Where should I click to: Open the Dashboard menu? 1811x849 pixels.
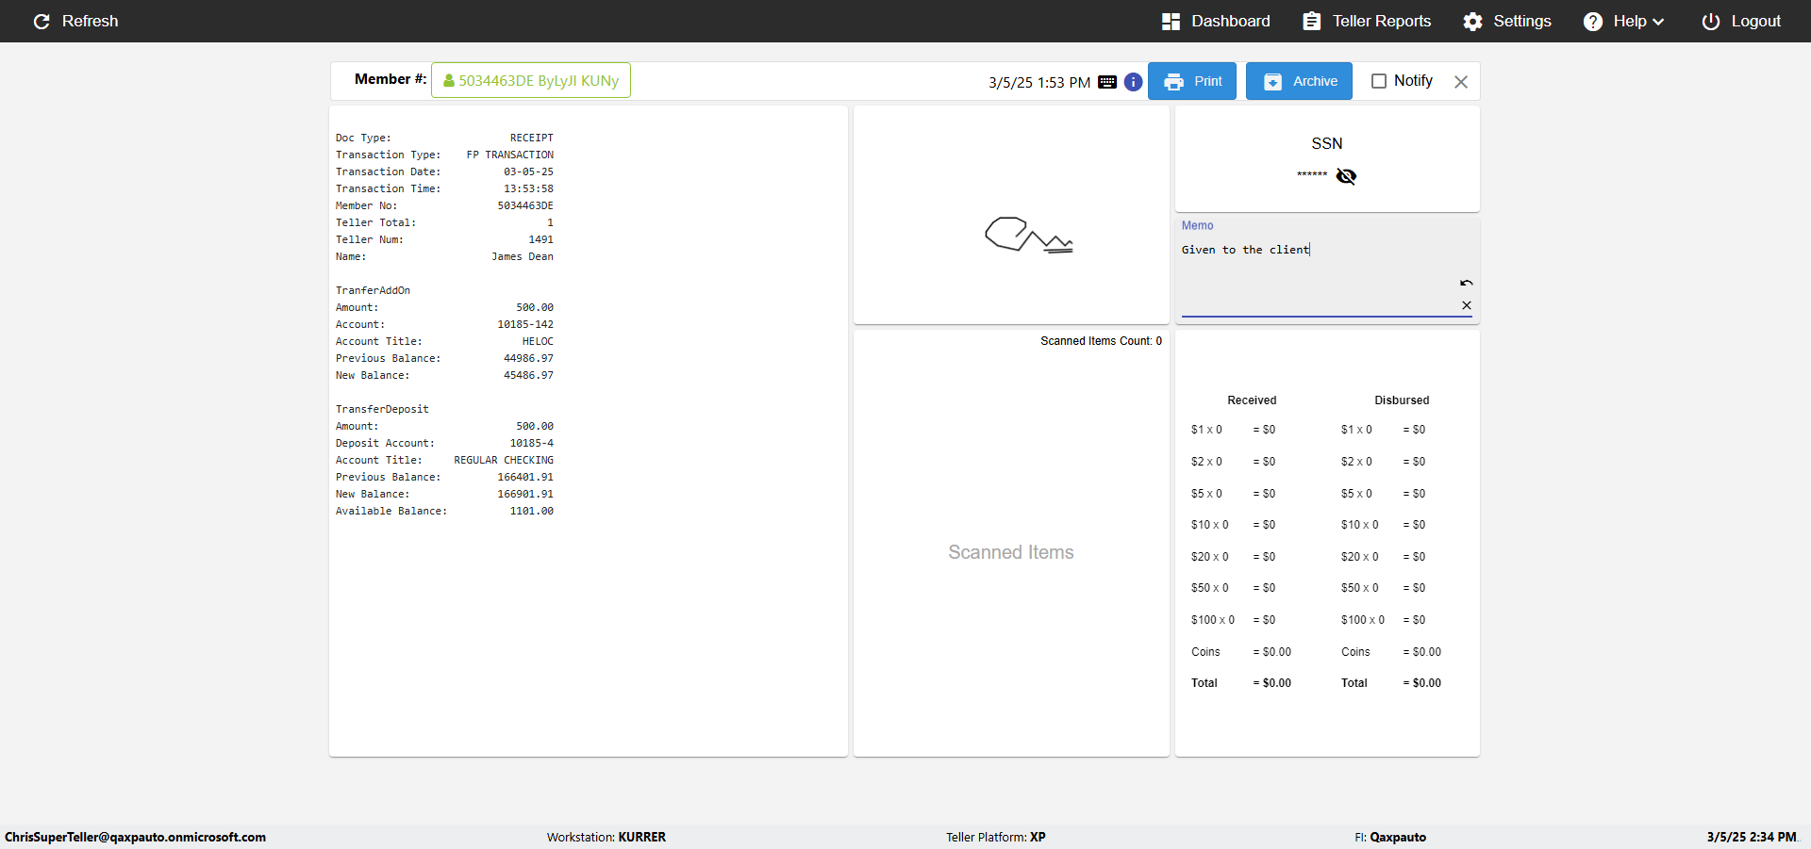tap(1216, 21)
